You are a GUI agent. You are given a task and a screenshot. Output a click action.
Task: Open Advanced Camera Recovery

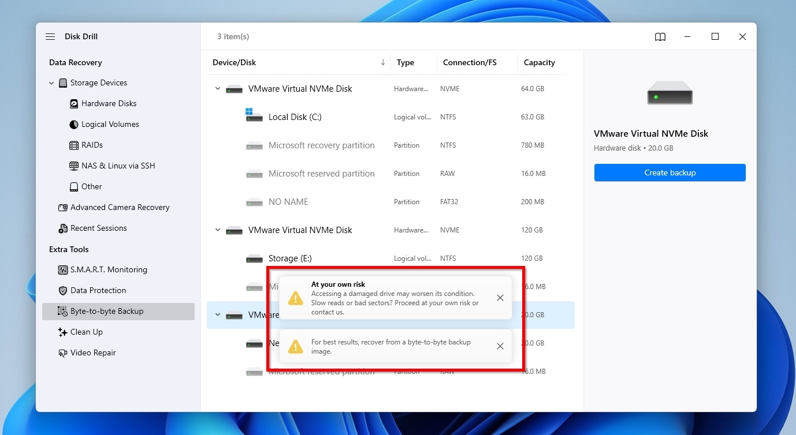tap(120, 207)
